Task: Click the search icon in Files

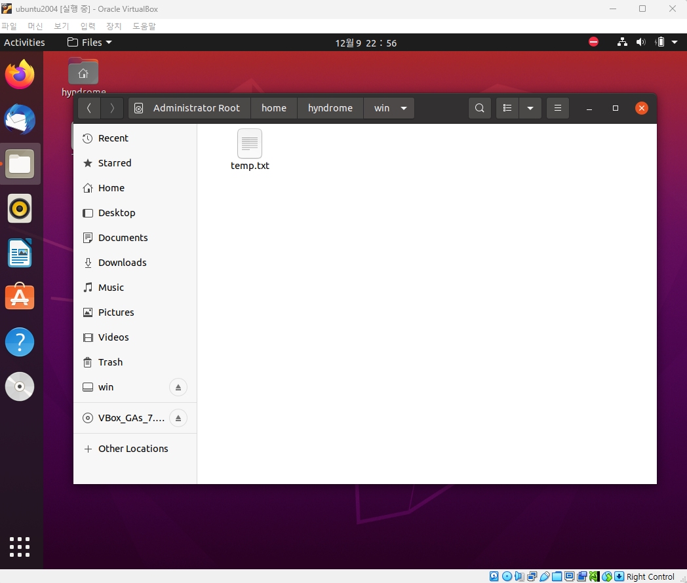Action: [479, 108]
